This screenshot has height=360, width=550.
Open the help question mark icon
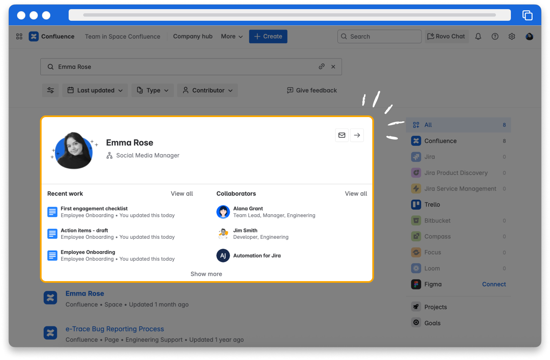(495, 37)
